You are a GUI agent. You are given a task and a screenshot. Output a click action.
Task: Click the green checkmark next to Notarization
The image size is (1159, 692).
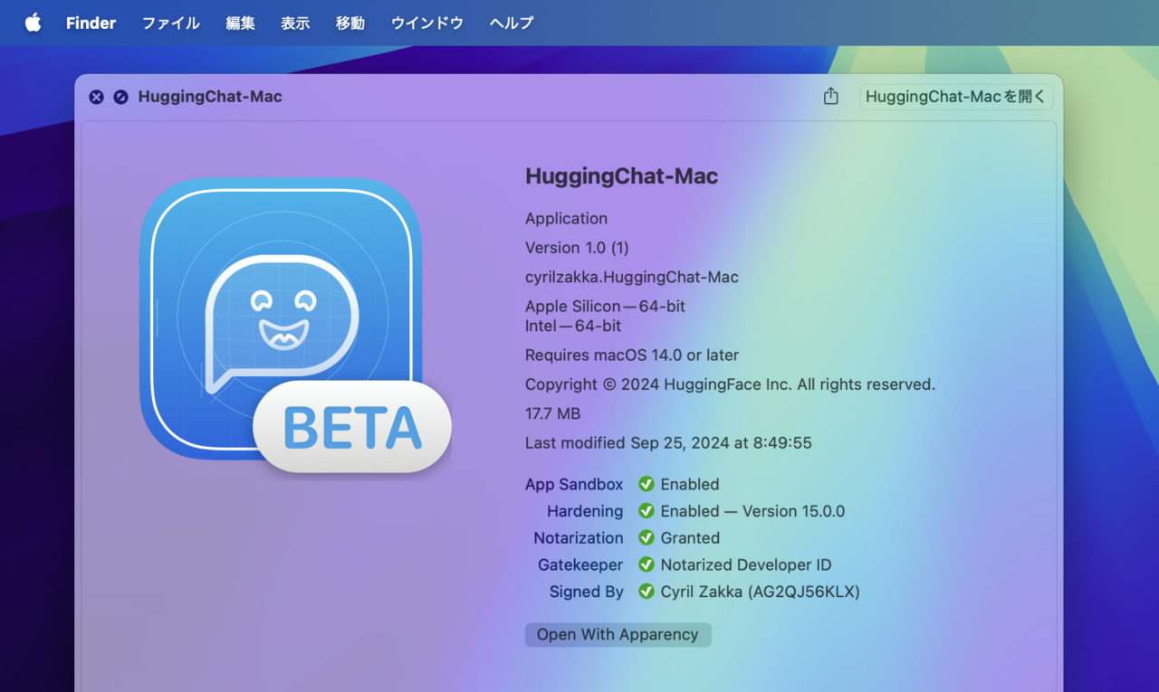pos(646,537)
